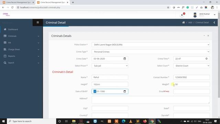Click the Country input field
This screenshot has height=124, width=220.
(110, 115)
